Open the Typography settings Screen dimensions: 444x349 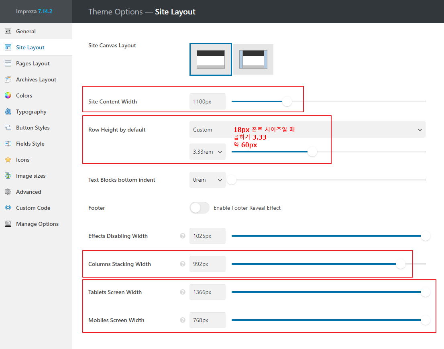coord(36,112)
